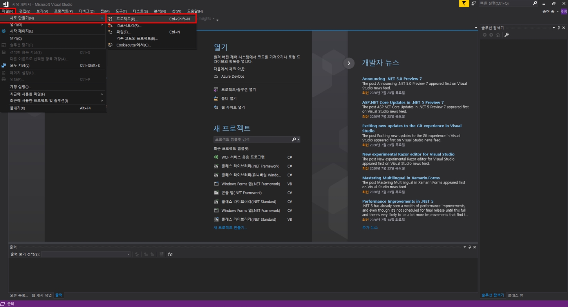
Task: Click find message in code output icon
Action: [x=137, y=254]
